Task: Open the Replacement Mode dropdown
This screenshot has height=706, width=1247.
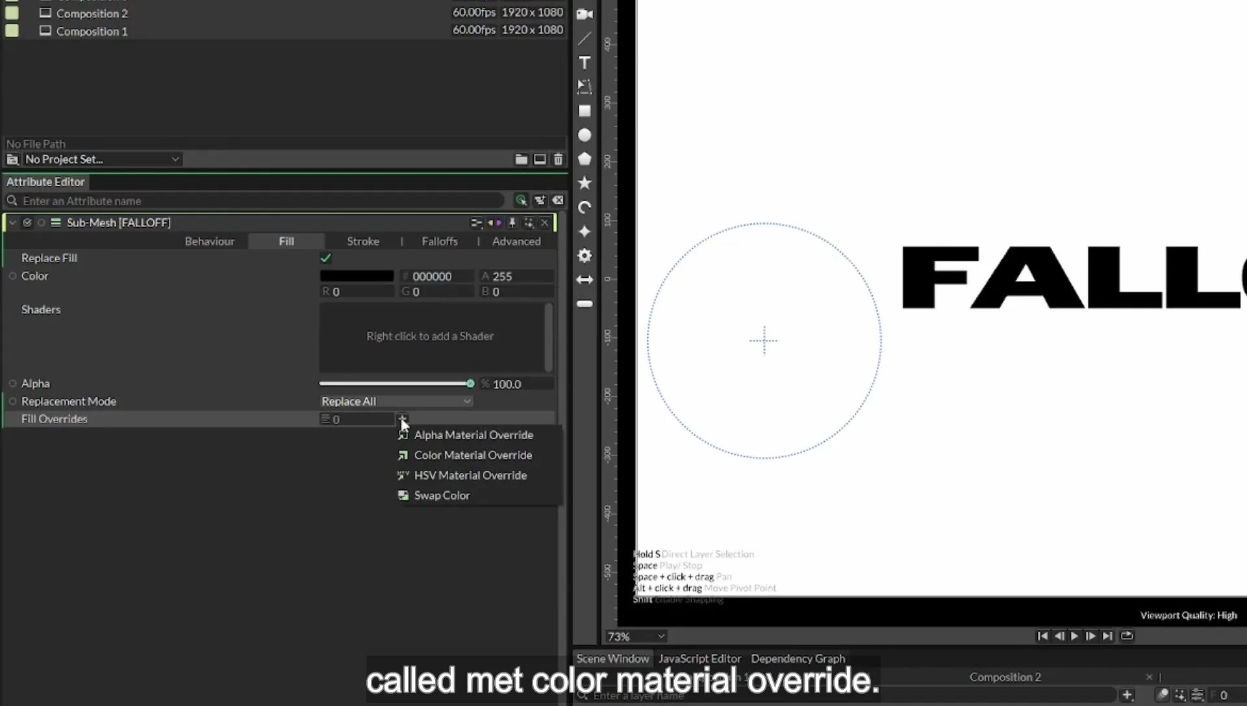Action: coord(396,401)
